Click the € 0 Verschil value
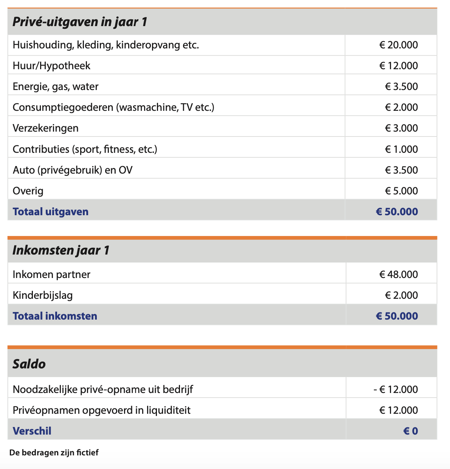Image resolution: width=450 pixels, height=469 pixels. (x=411, y=431)
